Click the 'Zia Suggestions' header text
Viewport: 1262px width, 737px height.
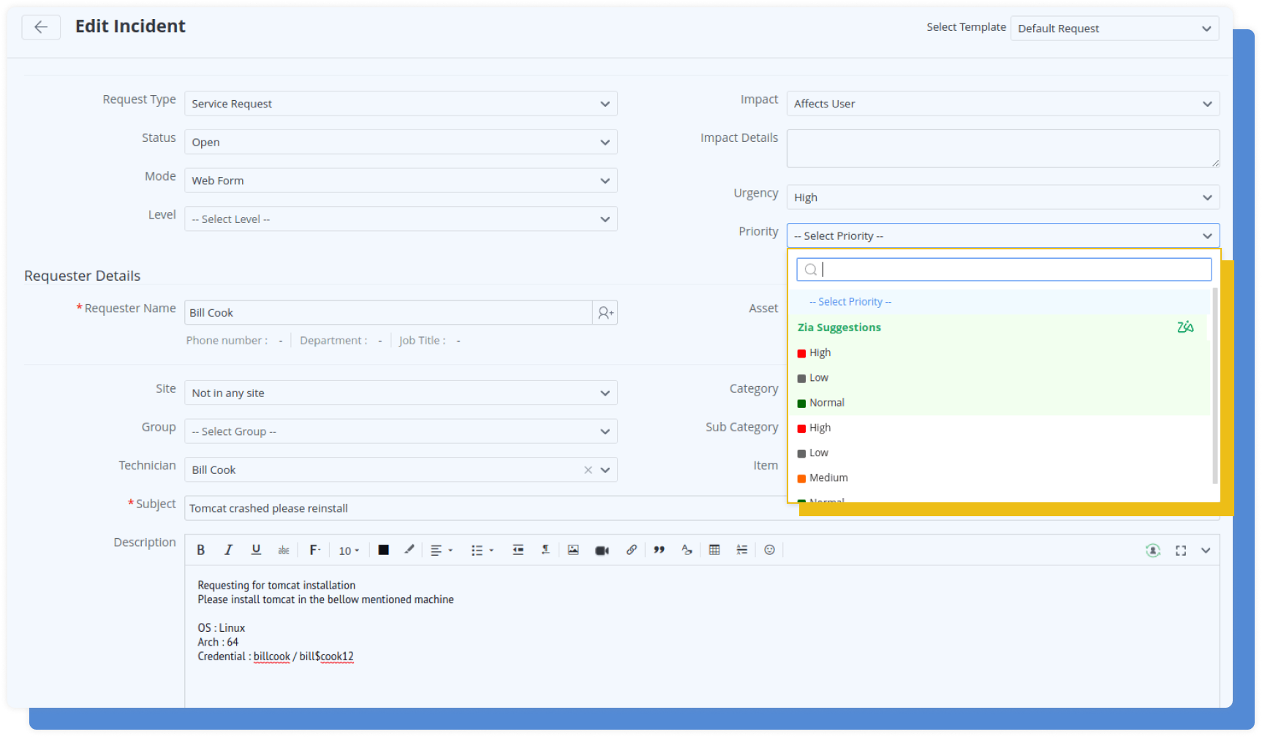[839, 328]
